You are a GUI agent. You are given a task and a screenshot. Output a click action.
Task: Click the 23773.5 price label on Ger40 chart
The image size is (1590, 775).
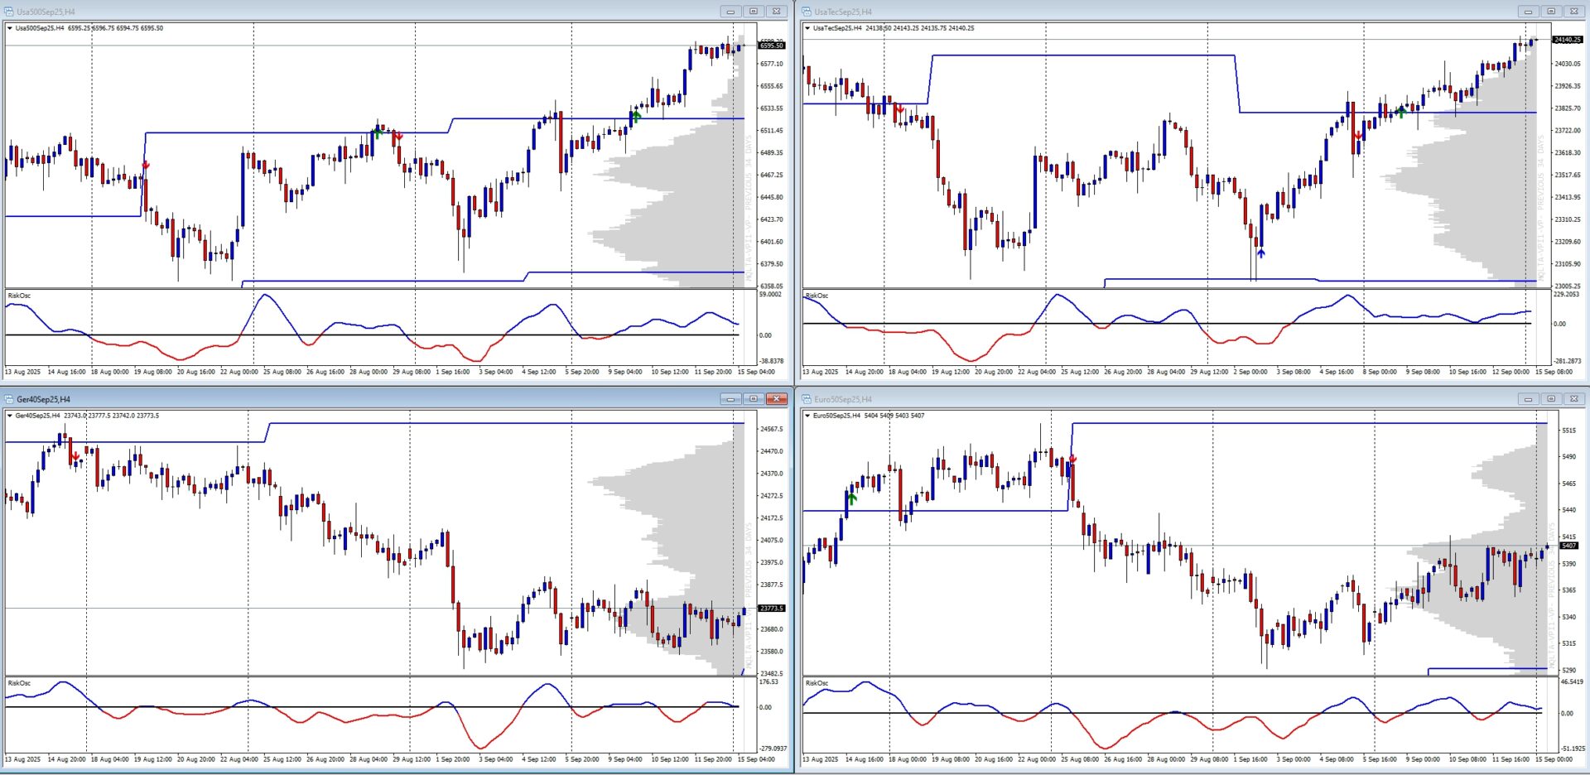[771, 609]
